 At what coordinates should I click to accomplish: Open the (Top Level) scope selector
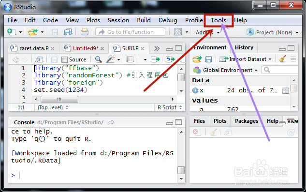(x=53, y=107)
